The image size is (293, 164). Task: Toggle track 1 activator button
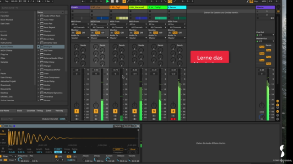click(76, 111)
